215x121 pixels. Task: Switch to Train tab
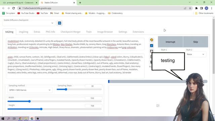click(x=89, y=32)
